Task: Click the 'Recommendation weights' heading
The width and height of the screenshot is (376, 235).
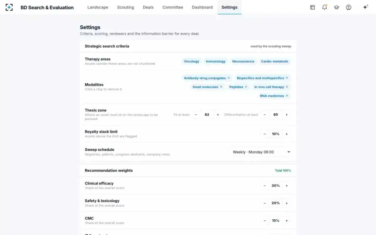Action: coord(109,170)
